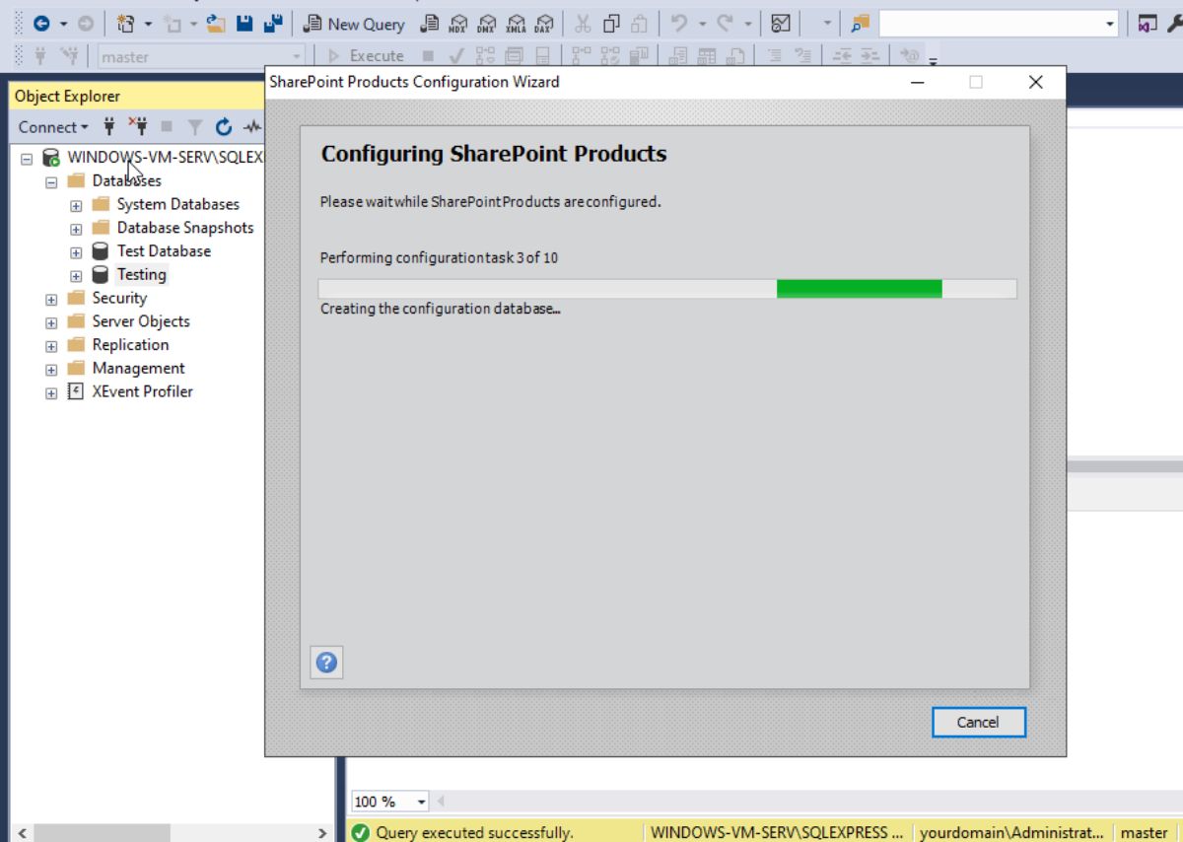
Task: Select the XEvent Profiler tree item
Action: point(142,391)
